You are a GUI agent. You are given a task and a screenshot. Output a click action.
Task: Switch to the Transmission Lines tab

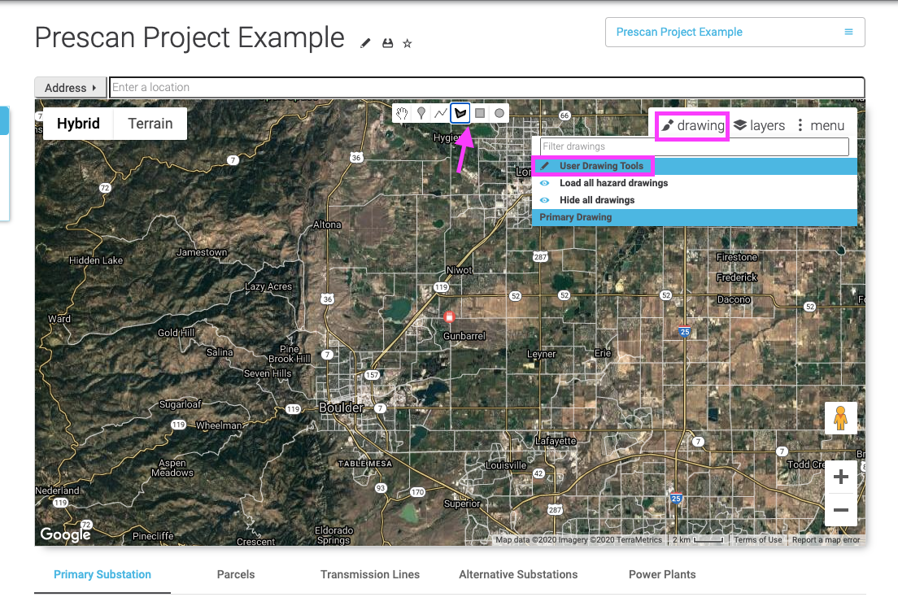(370, 574)
